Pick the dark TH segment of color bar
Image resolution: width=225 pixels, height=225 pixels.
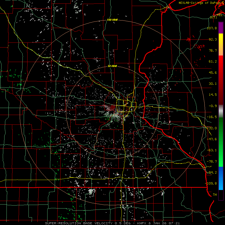[221, 195]
